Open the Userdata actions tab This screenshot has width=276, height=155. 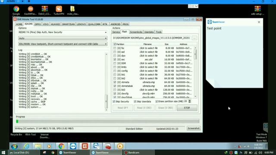coord(149,32)
